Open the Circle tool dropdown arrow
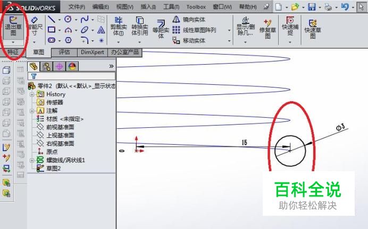Viewport: 368px width, 229px height. [76, 20]
